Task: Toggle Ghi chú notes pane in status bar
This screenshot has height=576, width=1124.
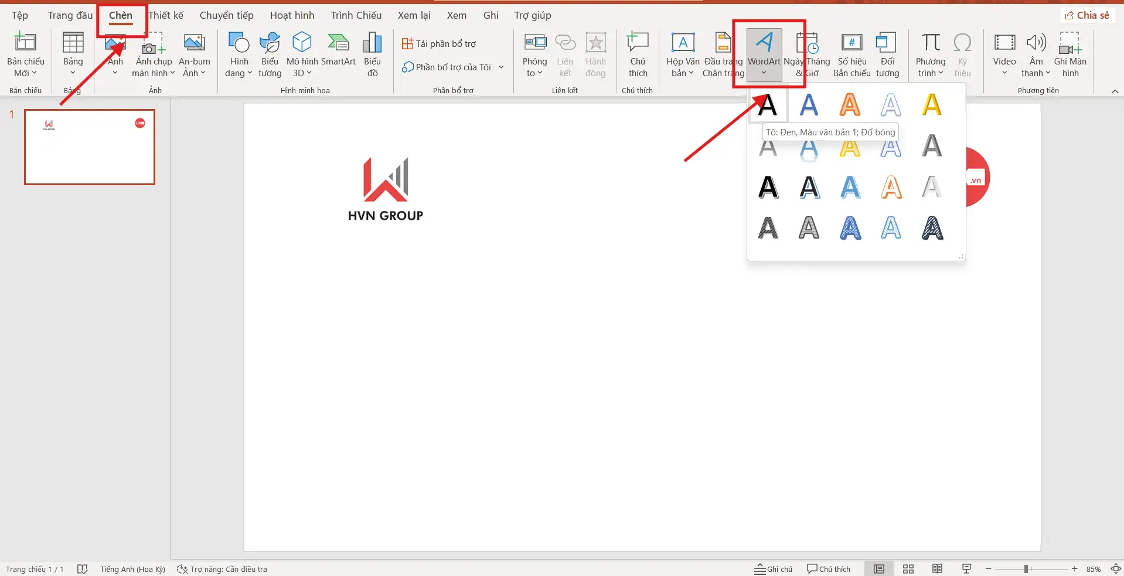Action: (x=772, y=568)
